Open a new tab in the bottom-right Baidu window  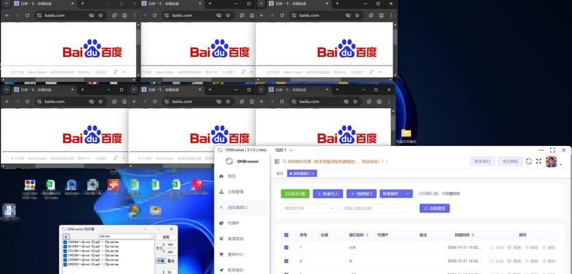pos(337,89)
